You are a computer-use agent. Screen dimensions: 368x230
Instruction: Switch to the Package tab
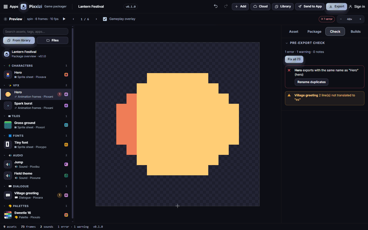314,31
